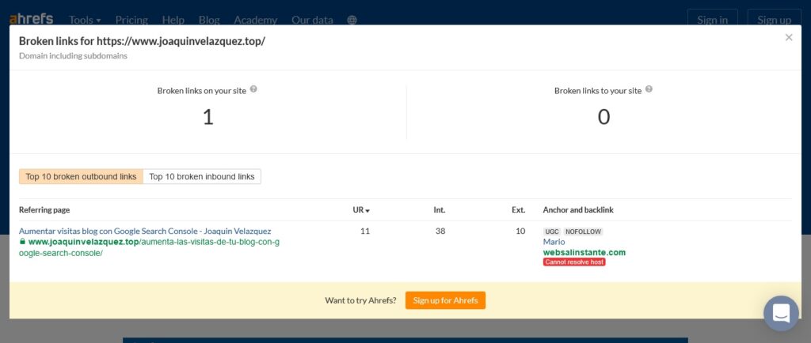Switch to Top 10 broken outbound links tab
This screenshot has height=343, width=811.
coord(82,176)
